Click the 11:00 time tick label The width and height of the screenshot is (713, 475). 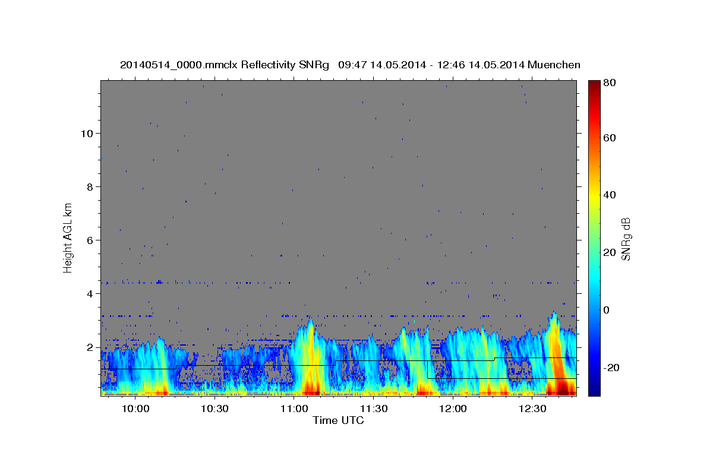(x=294, y=409)
